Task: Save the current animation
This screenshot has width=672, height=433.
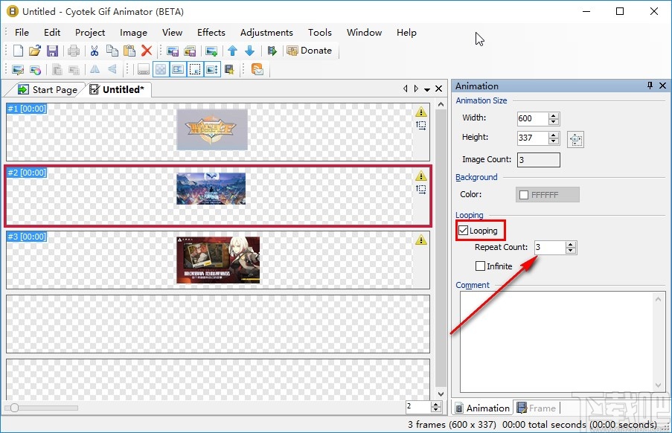Action: (x=52, y=51)
